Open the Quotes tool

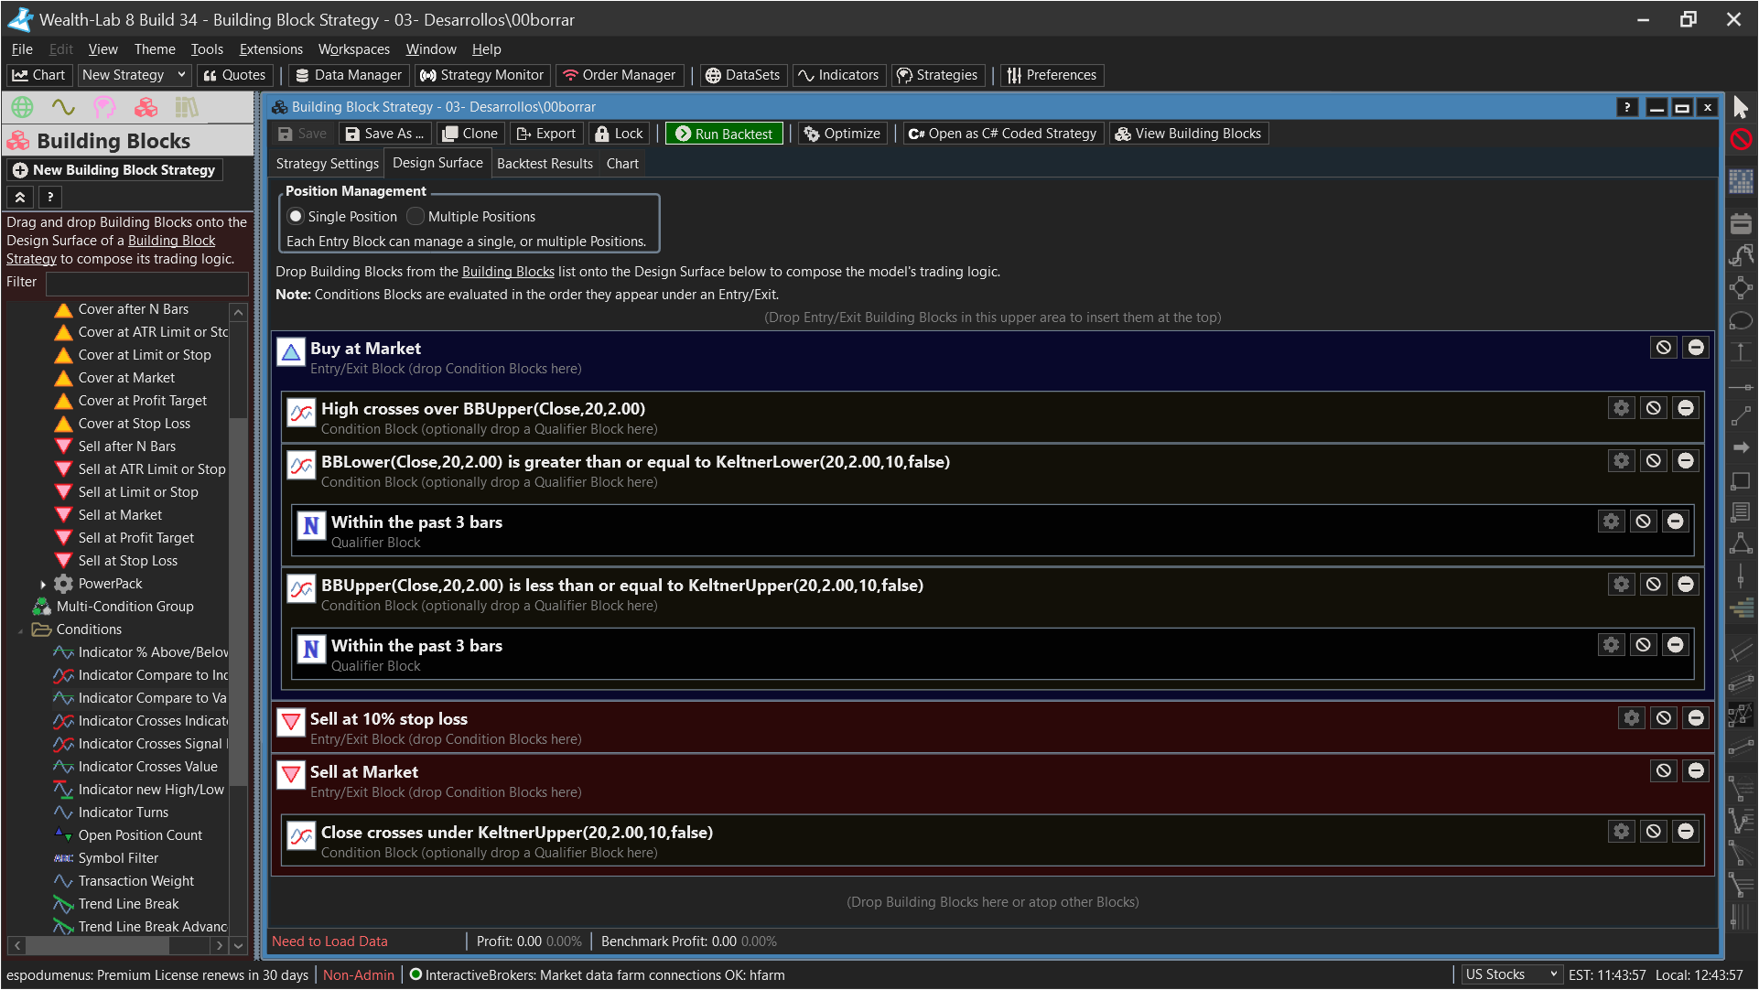234,75
